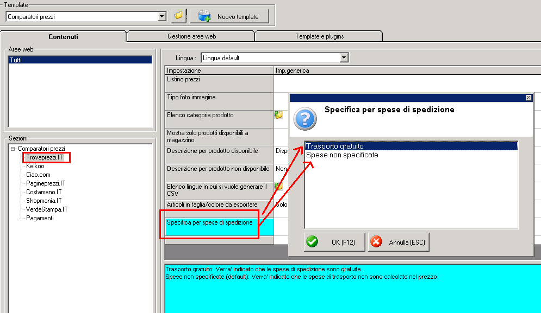The width and height of the screenshot is (541, 313).
Task: Select Pagineprezzi.IT in the Sezioni tree
Action: tap(46, 183)
